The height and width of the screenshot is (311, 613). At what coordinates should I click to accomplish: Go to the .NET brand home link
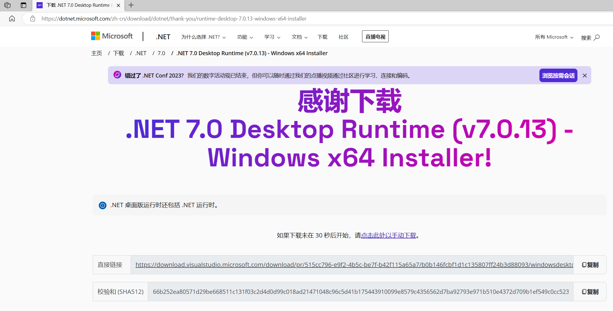163,37
